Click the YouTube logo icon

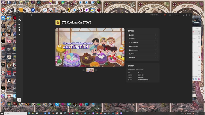click(130, 46)
